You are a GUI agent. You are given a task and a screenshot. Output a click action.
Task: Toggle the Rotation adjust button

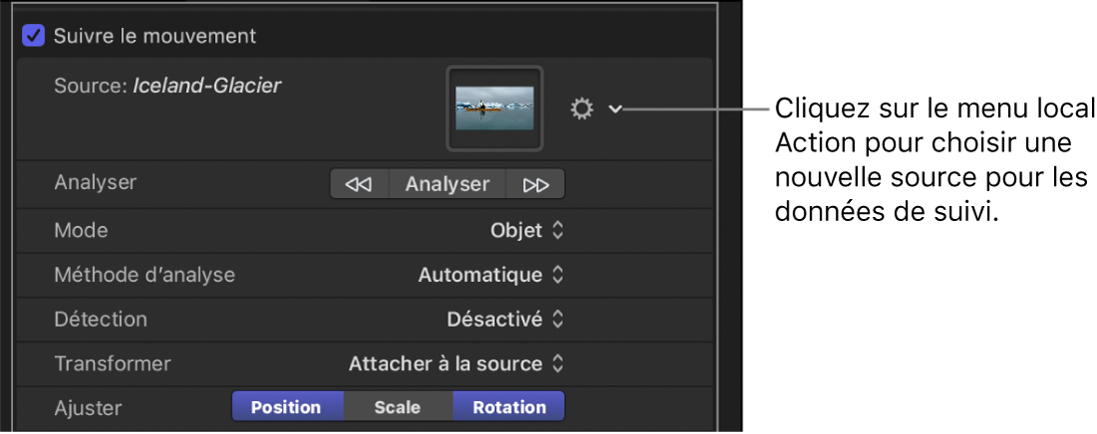[x=509, y=407]
